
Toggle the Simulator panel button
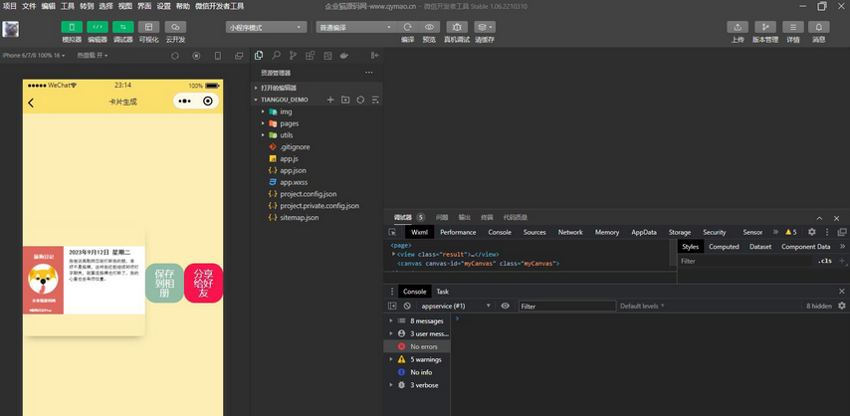tap(72, 27)
